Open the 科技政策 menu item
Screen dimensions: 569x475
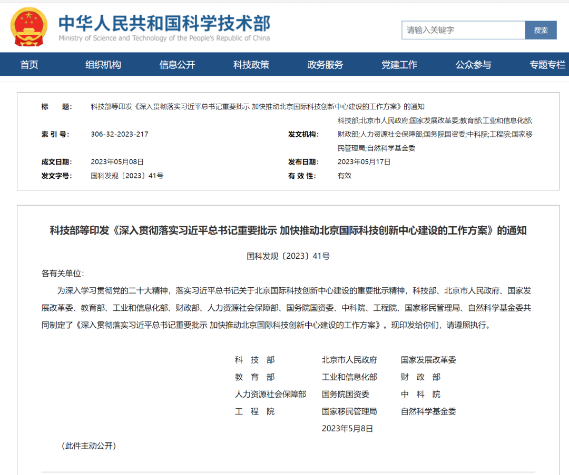coord(251,65)
